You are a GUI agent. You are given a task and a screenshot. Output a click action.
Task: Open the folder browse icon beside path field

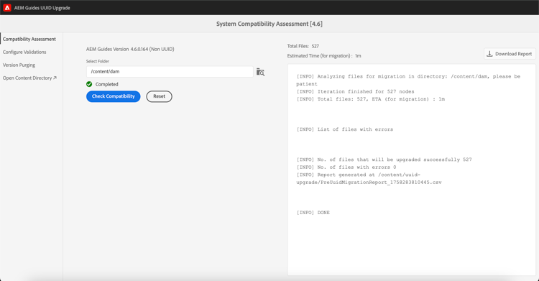260,72
